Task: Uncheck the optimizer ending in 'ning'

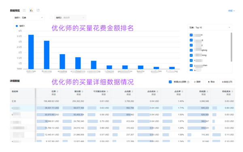Action: tap(191, 55)
